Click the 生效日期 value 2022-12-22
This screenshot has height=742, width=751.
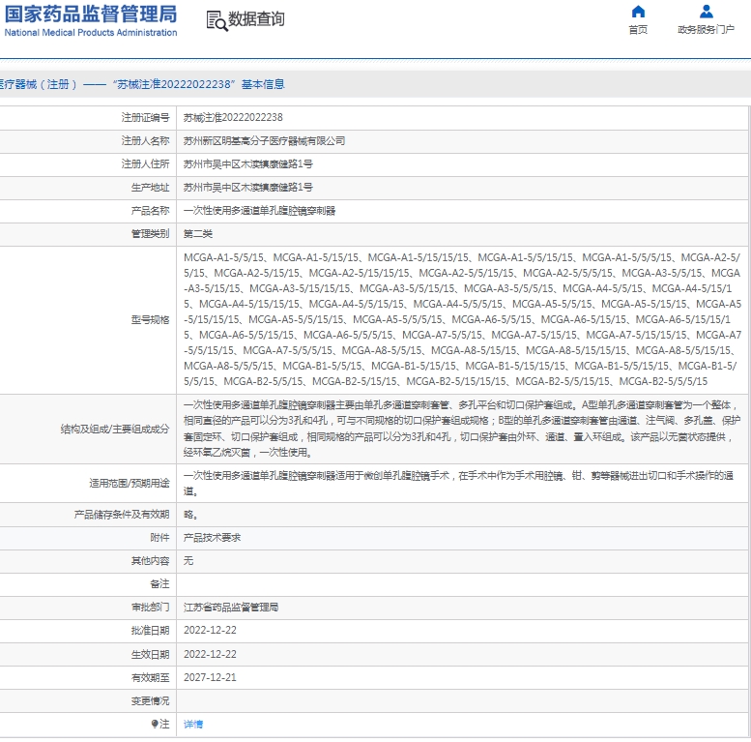(x=210, y=654)
